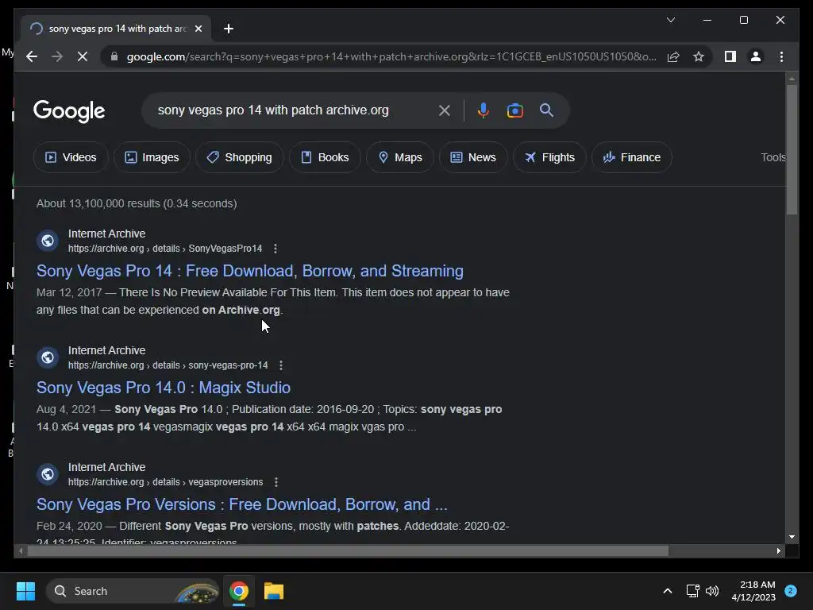Click the horizontal scrollbar thumb

[348, 551]
